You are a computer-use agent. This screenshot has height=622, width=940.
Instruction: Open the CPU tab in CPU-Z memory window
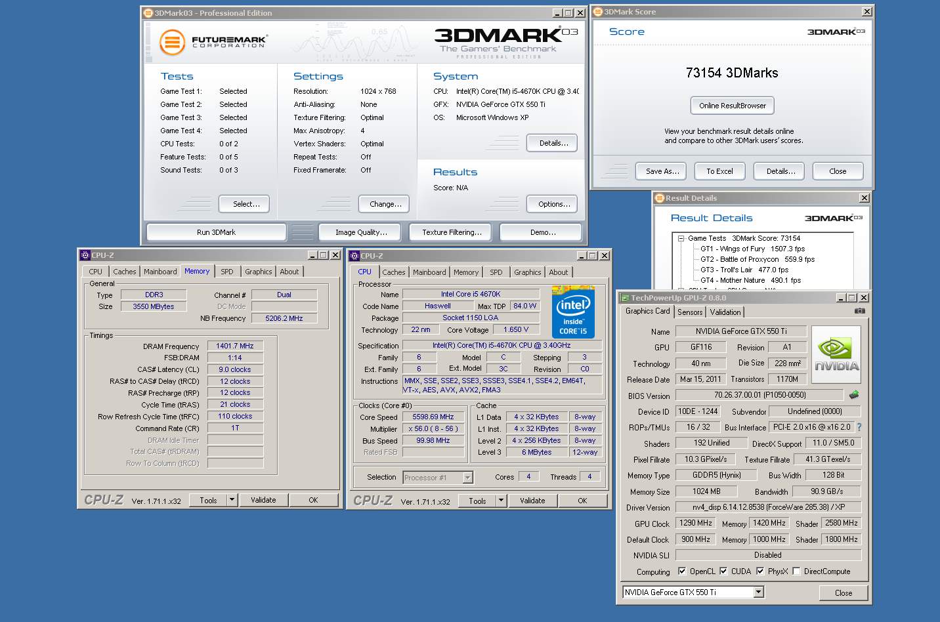pyautogui.click(x=96, y=272)
